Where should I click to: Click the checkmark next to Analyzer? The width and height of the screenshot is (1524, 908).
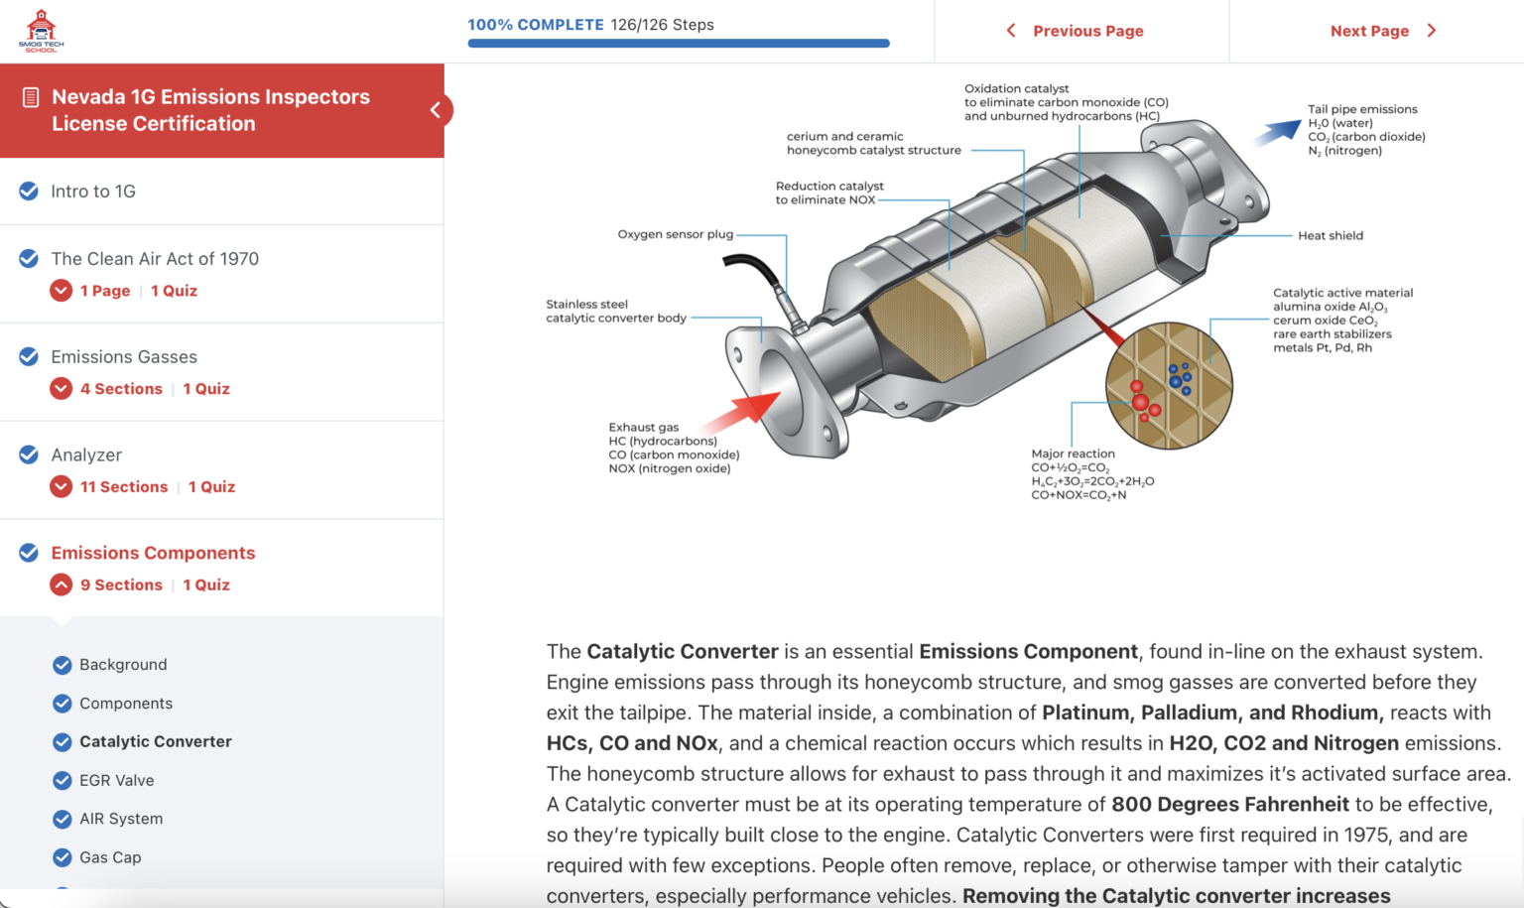pos(30,454)
